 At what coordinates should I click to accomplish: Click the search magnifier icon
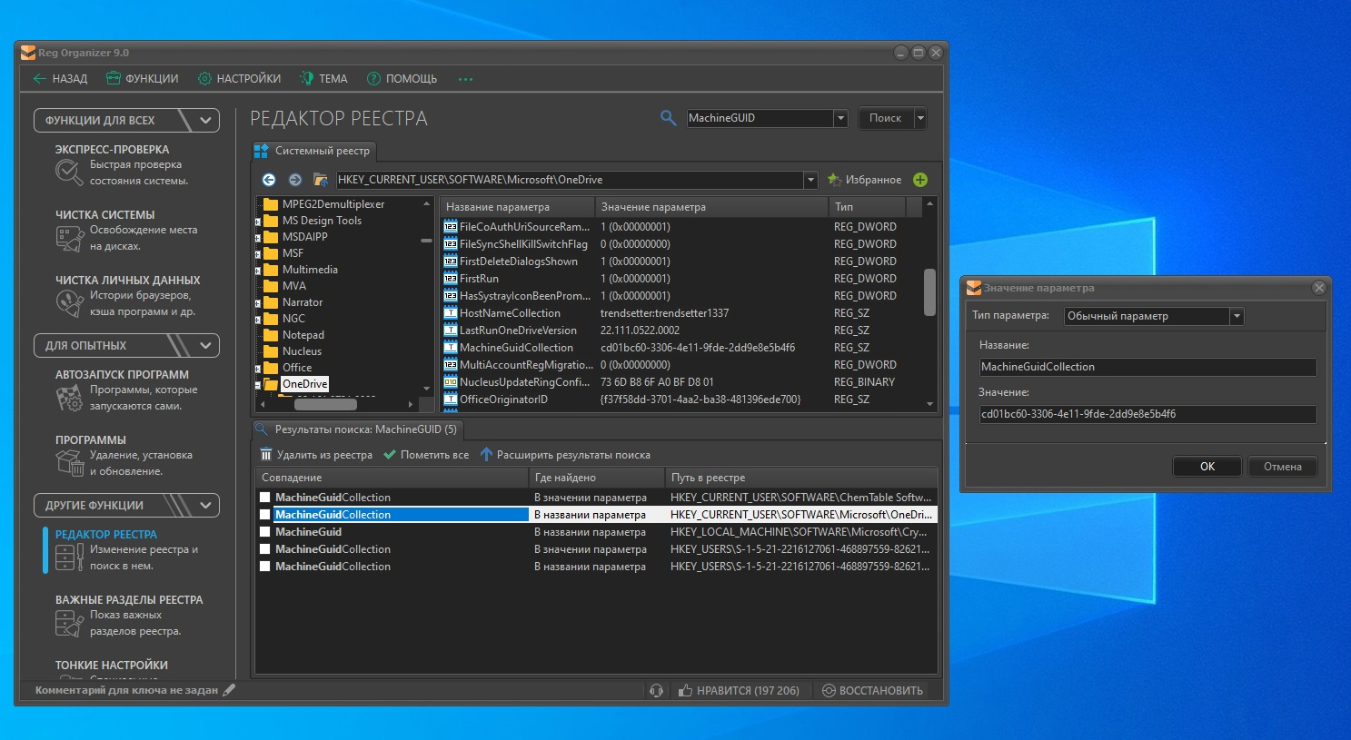[x=669, y=118]
